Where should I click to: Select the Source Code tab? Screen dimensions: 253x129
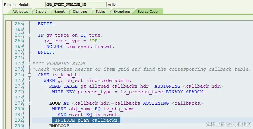[x=148, y=12]
